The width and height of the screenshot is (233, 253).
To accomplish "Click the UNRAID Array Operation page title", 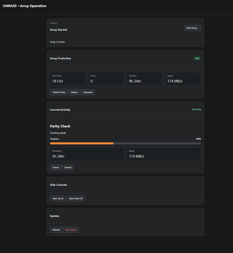I will [x=25, y=6].
